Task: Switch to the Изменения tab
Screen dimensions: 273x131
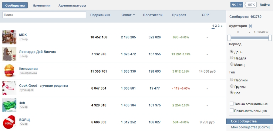Action: (42, 5)
